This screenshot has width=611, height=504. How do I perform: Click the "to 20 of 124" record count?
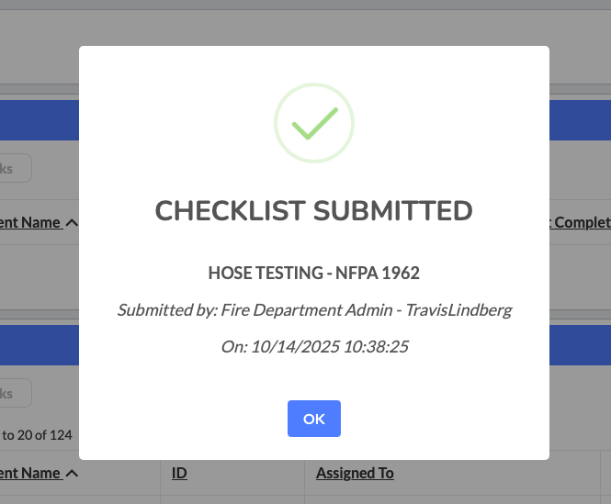[37, 435]
